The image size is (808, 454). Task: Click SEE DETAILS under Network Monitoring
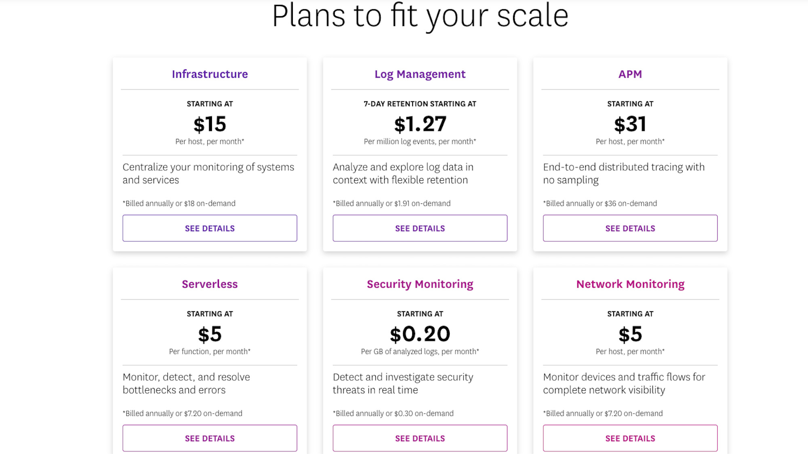[630, 438]
